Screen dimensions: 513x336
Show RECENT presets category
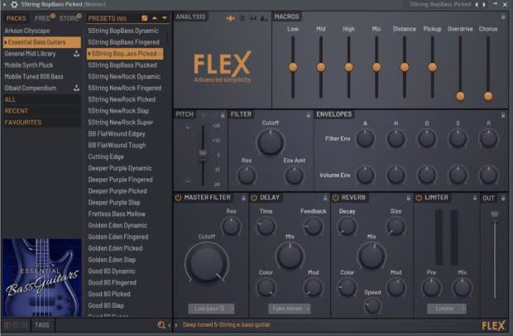coord(41,111)
